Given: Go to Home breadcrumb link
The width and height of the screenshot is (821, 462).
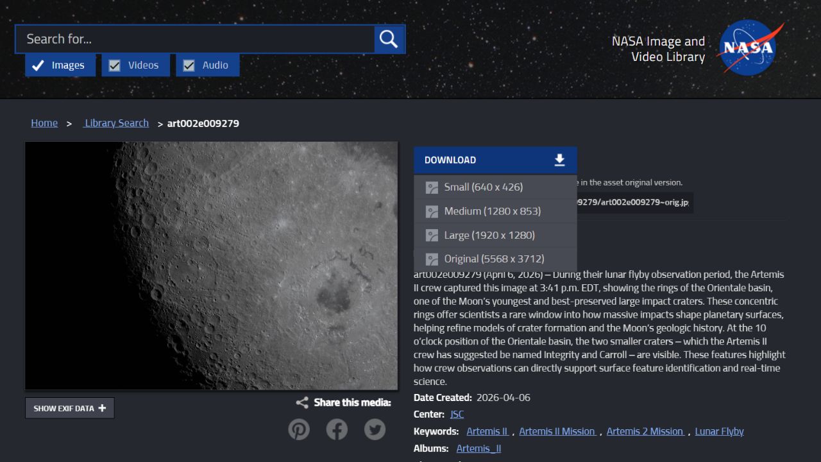Looking at the screenshot, I should [x=44, y=123].
